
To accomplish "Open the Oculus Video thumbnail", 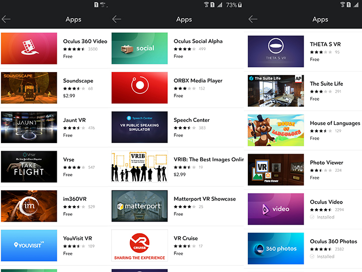I will (x=276, y=209).
